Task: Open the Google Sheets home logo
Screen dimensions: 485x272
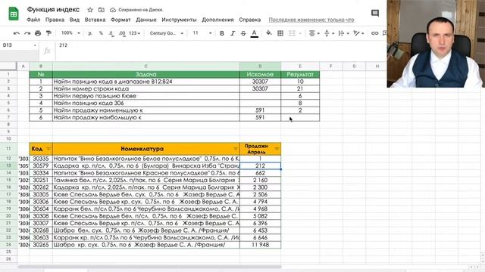Action: 14,14
